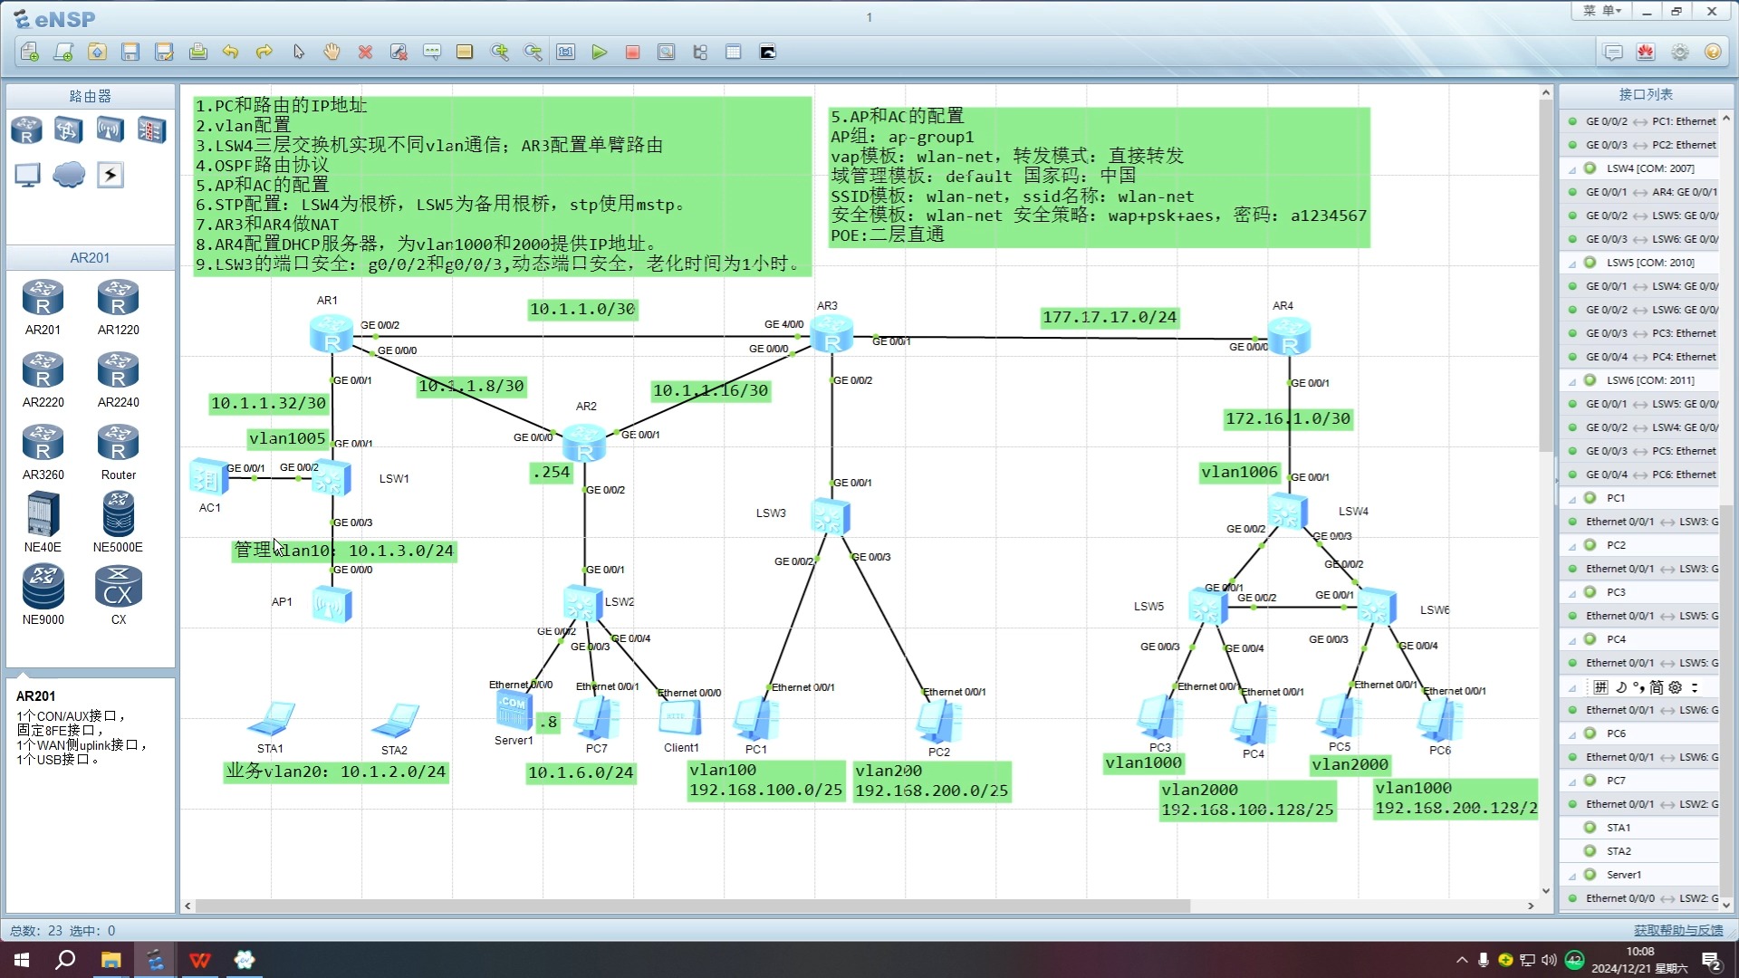1739x978 pixels.
Task: Open the forum chat icon at top right
Action: (1613, 52)
